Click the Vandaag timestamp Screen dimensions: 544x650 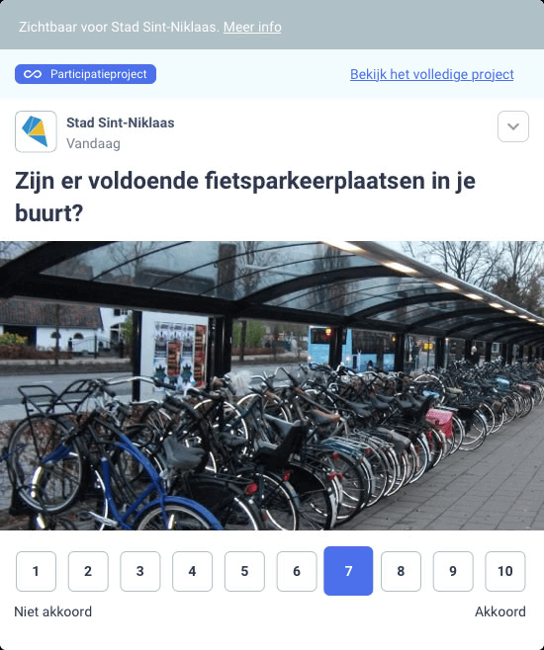pyautogui.click(x=93, y=143)
